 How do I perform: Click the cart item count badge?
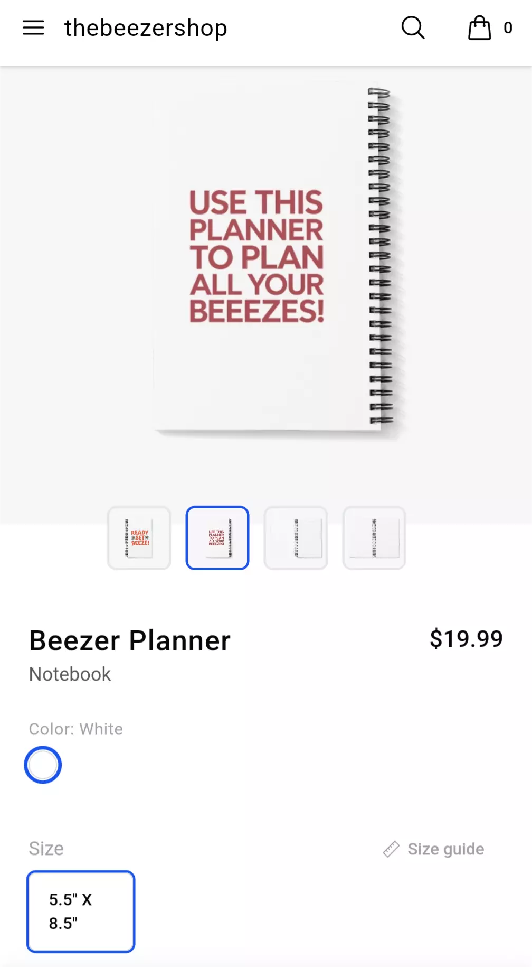[508, 28]
